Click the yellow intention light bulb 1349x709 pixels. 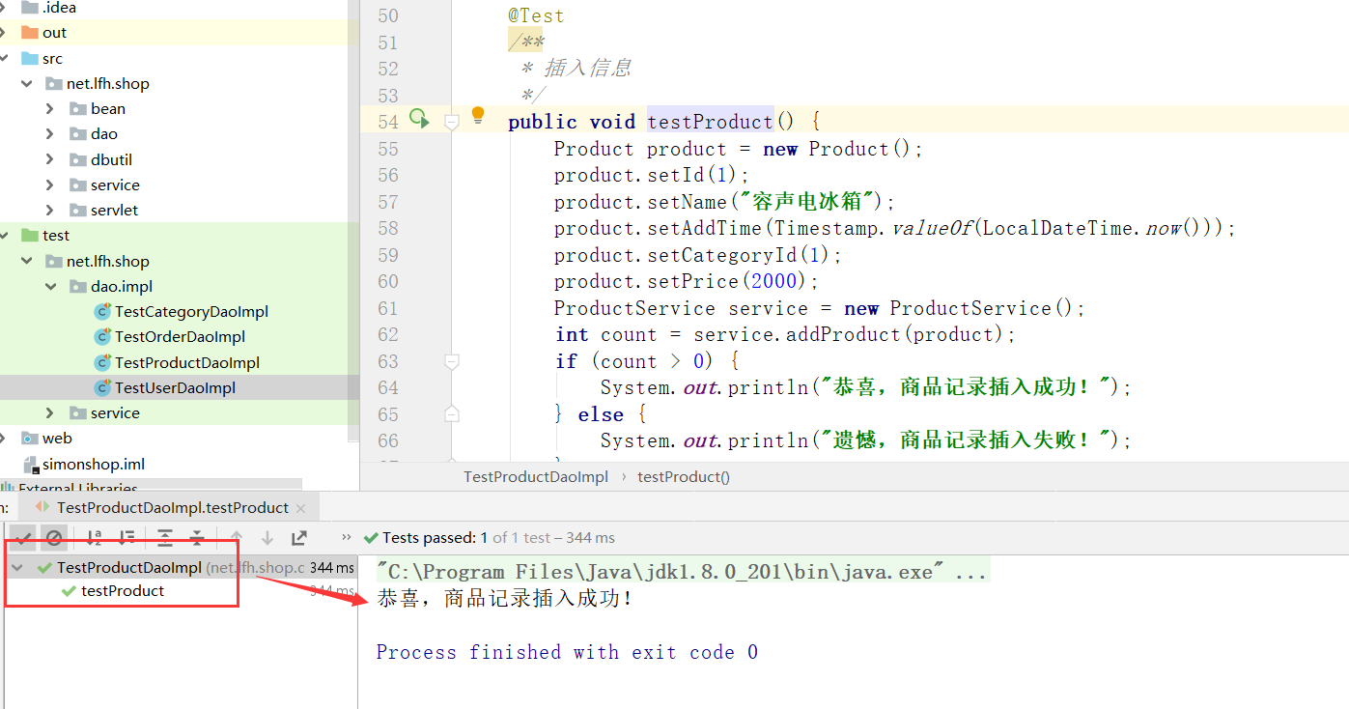coord(478,116)
